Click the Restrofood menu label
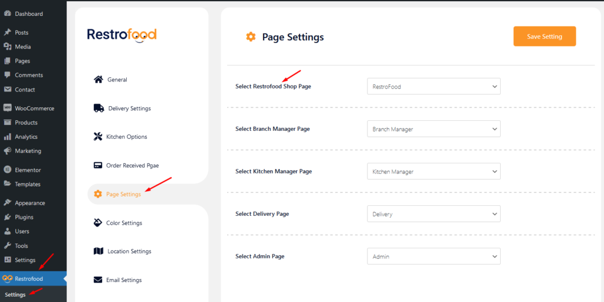The image size is (604, 302). [x=29, y=278]
